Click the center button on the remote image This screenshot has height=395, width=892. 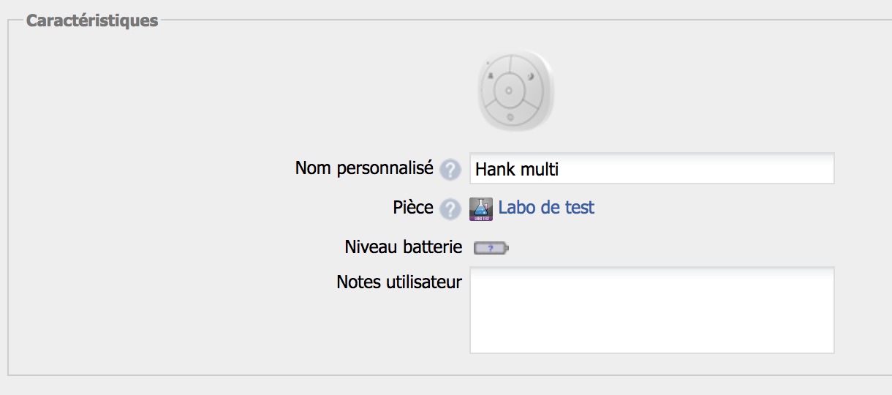tap(510, 91)
